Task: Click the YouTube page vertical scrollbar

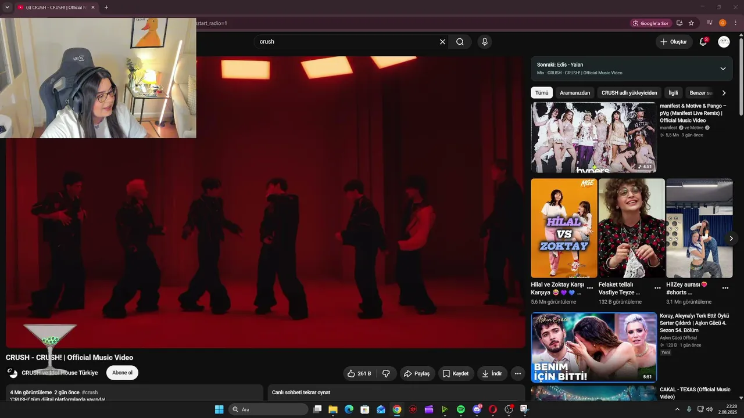Action: (x=741, y=75)
